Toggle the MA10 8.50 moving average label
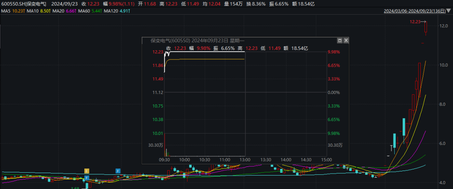453x189 pixels. click(38, 11)
